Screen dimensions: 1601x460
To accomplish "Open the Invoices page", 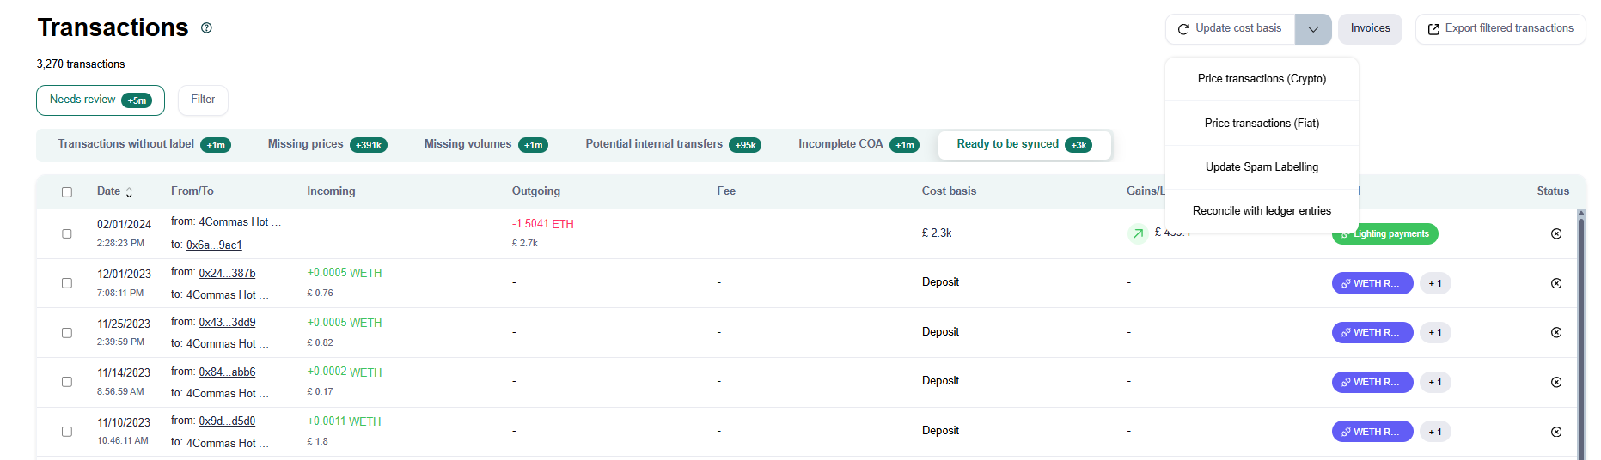I will pyautogui.click(x=1370, y=29).
